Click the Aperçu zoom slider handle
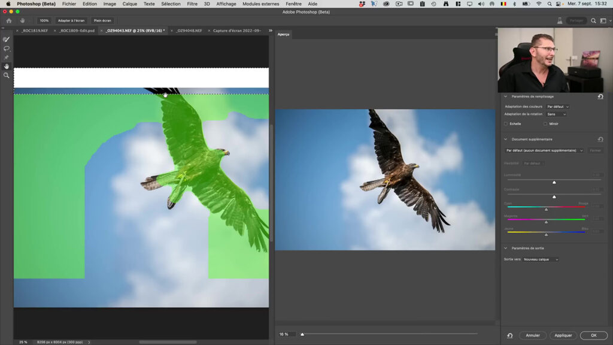613x345 pixels. tap(302, 334)
